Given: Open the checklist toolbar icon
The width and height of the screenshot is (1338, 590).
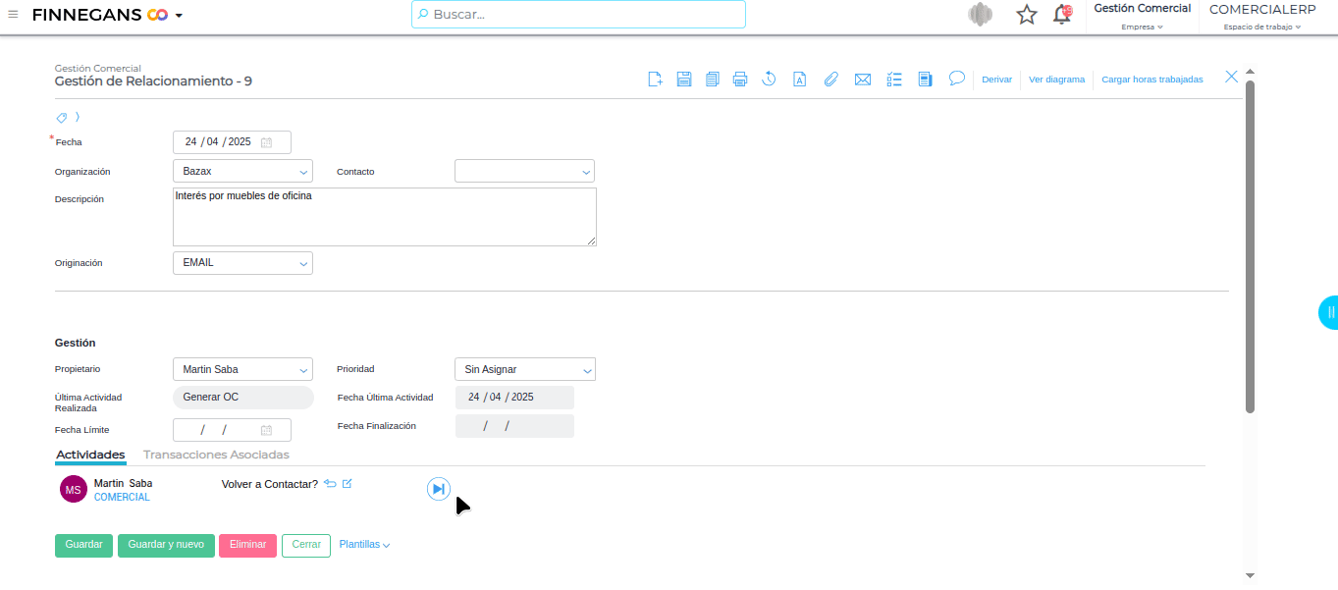Looking at the screenshot, I should (x=894, y=80).
